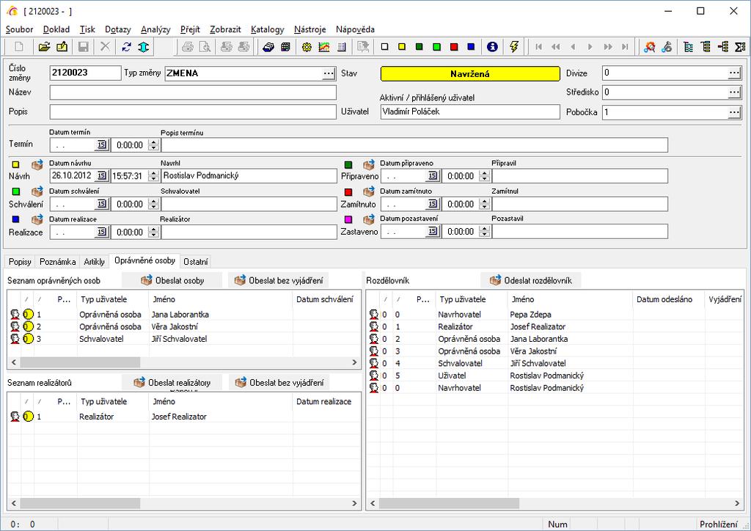The image size is (751, 531).
Task: Open the Analýzy menu
Action: click(155, 29)
